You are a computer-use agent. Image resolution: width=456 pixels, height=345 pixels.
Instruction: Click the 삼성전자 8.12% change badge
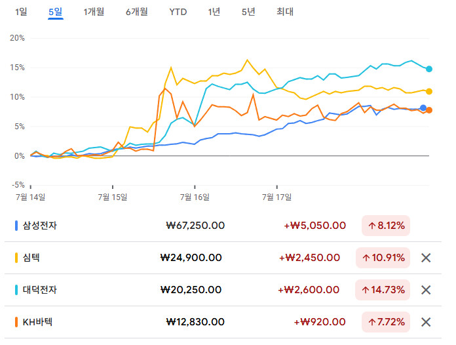click(386, 226)
